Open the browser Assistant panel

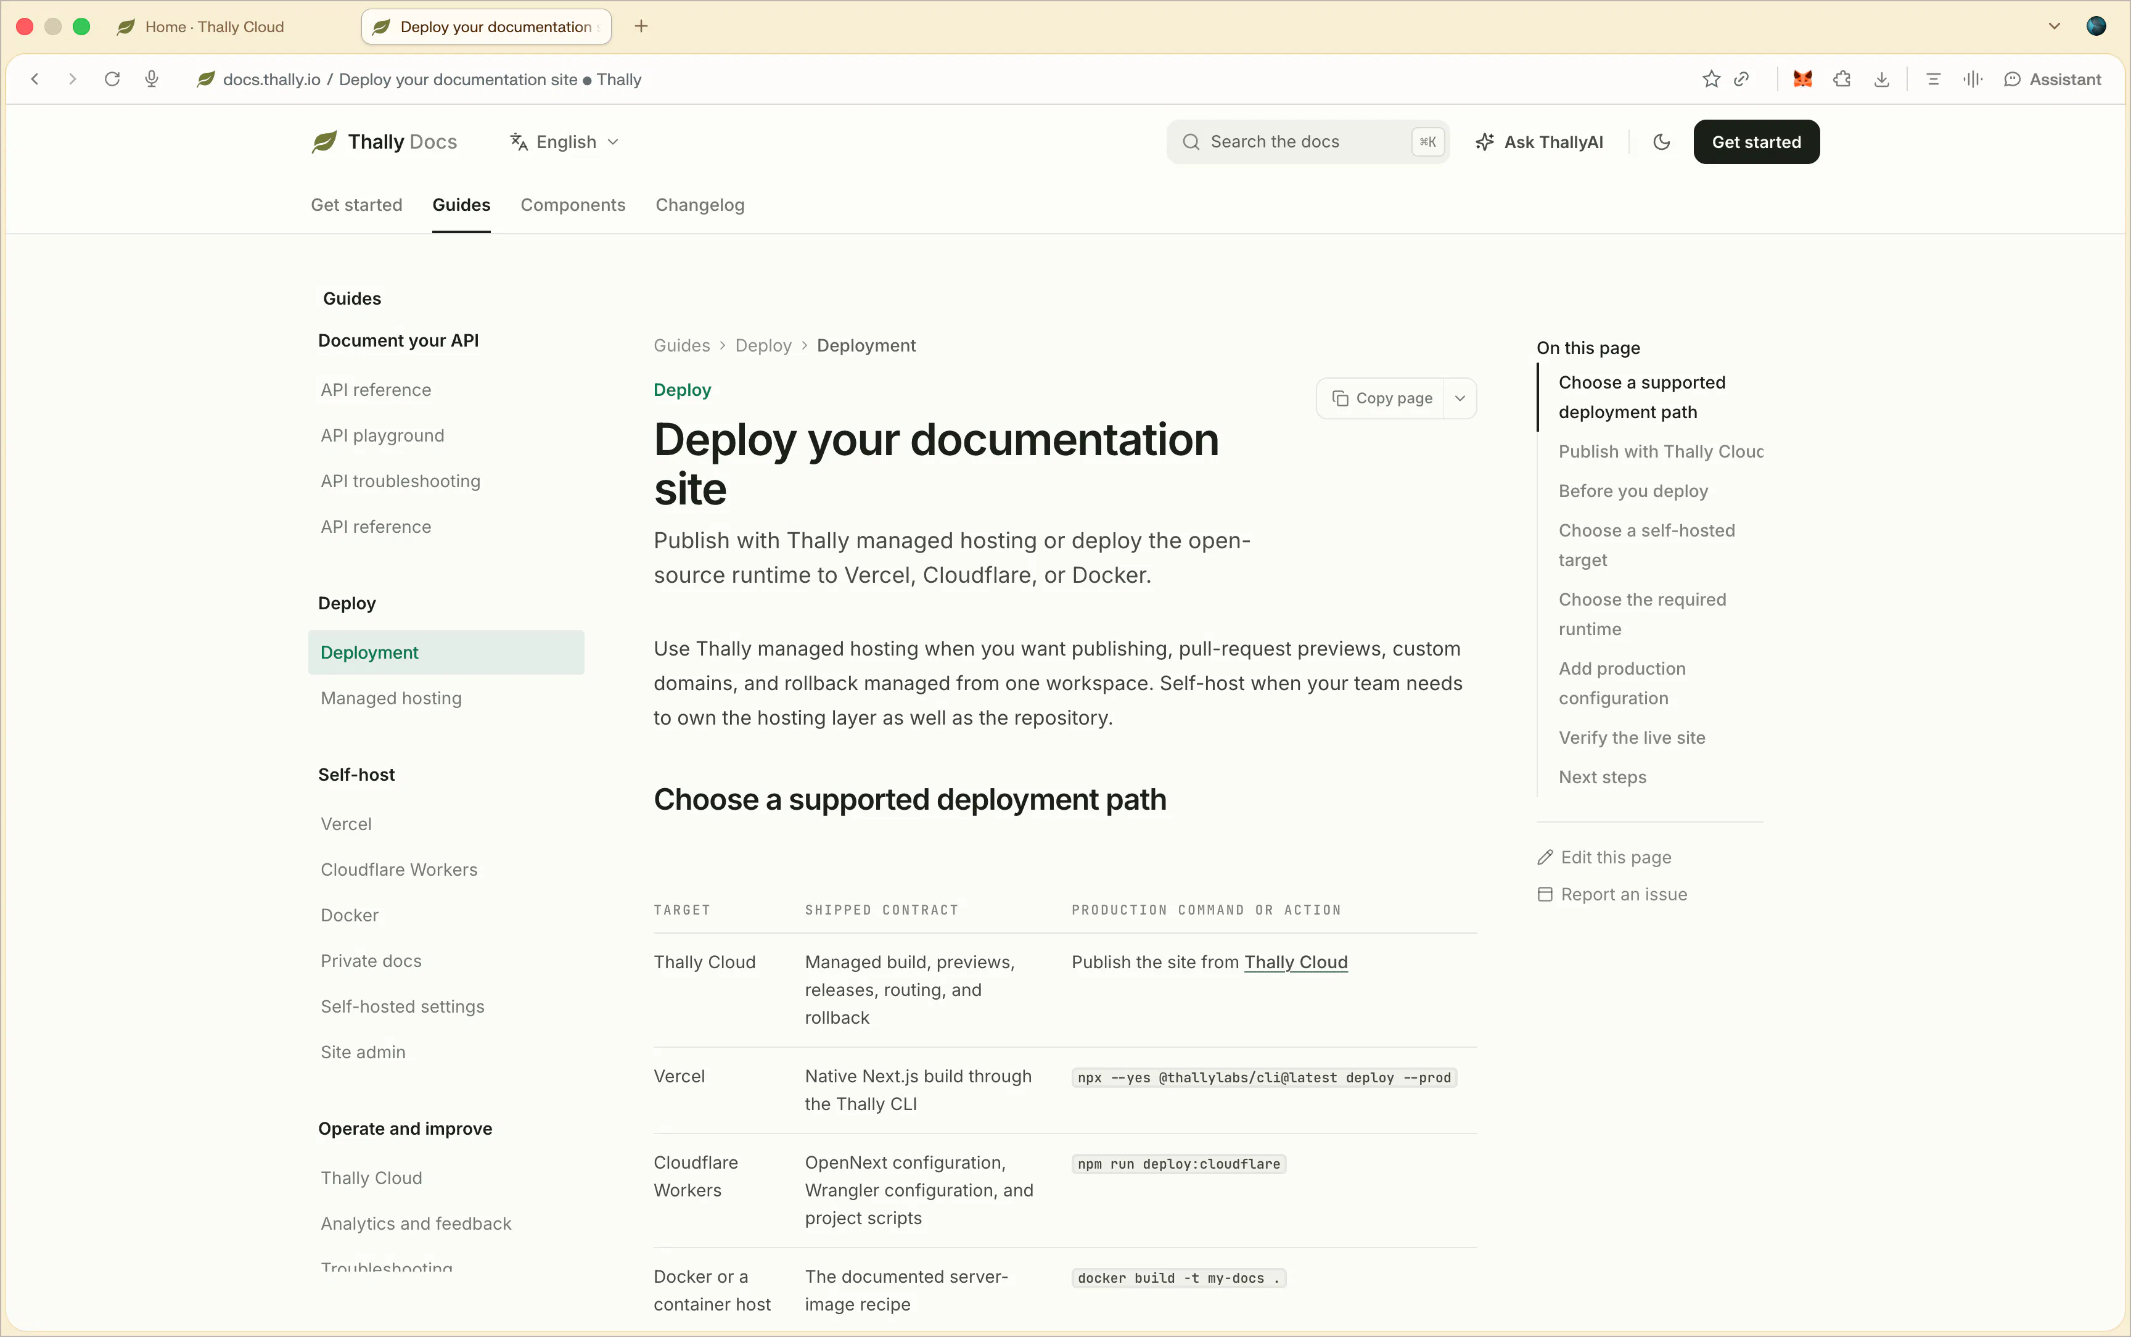pyautogui.click(x=2051, y=80)
